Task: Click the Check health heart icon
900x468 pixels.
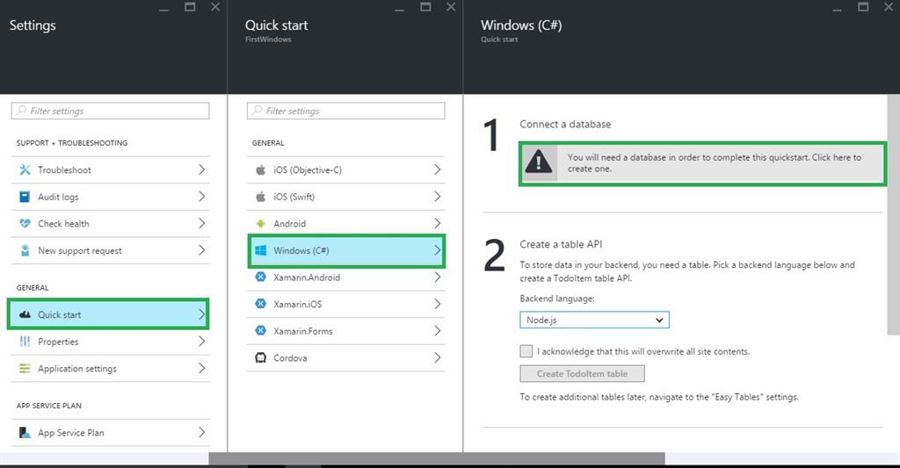Action: pyautogui.click(x=25, y=224)
